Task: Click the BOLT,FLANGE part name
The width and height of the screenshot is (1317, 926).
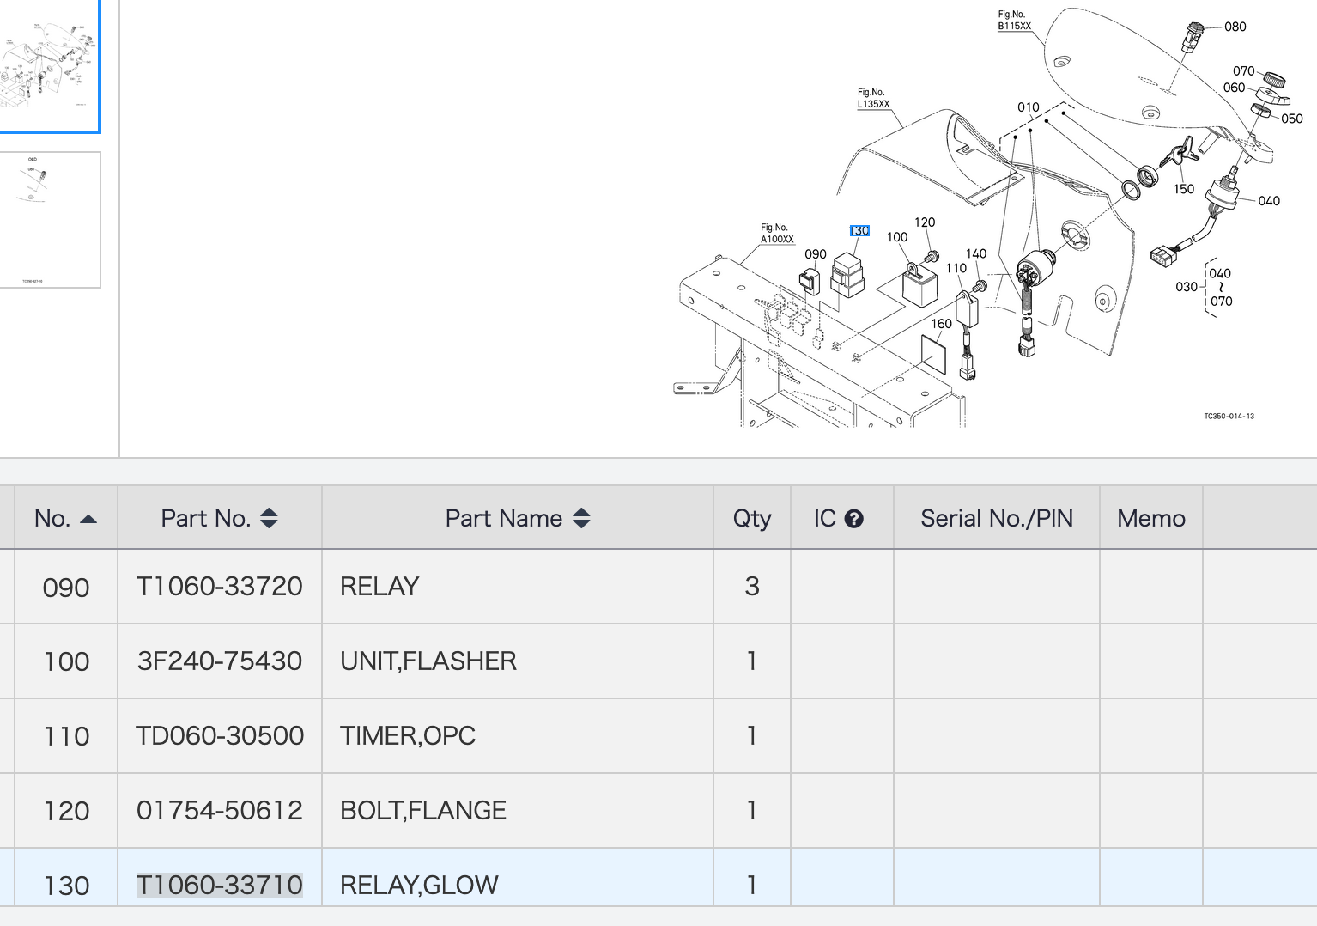Action: click(x=423, y=811)
